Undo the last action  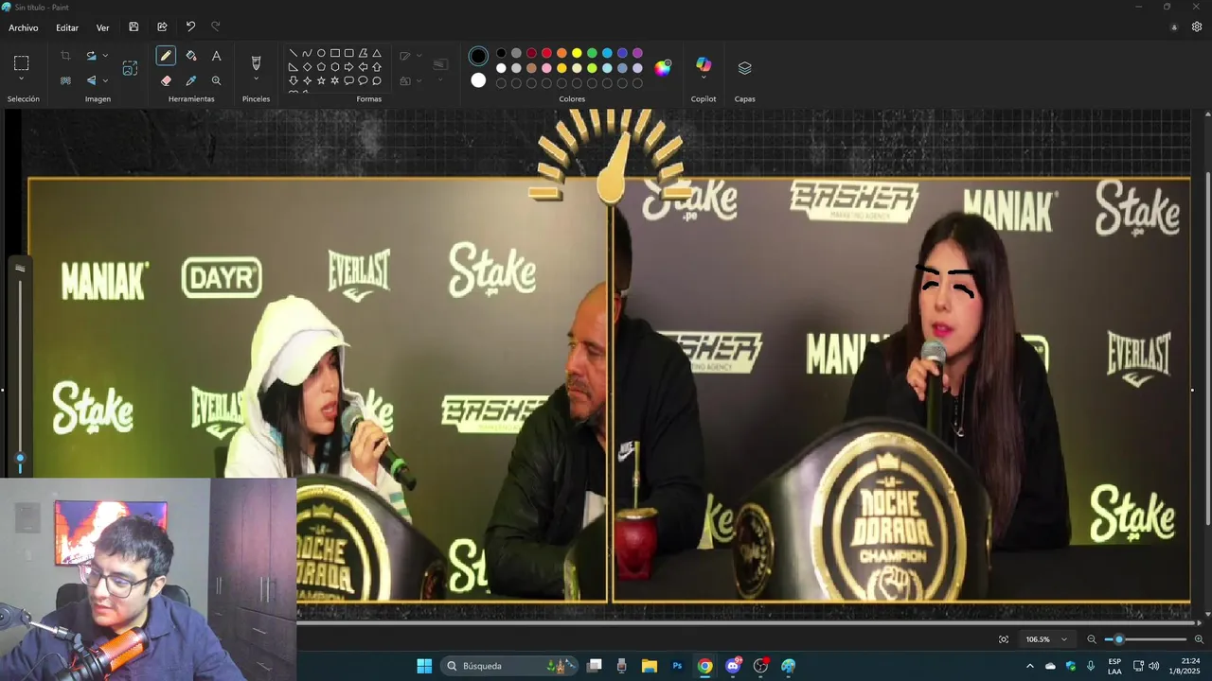190,27
